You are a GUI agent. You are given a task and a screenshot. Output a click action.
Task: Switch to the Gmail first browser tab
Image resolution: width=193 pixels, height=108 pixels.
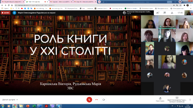pyautogui.click(x=13, y=2)
